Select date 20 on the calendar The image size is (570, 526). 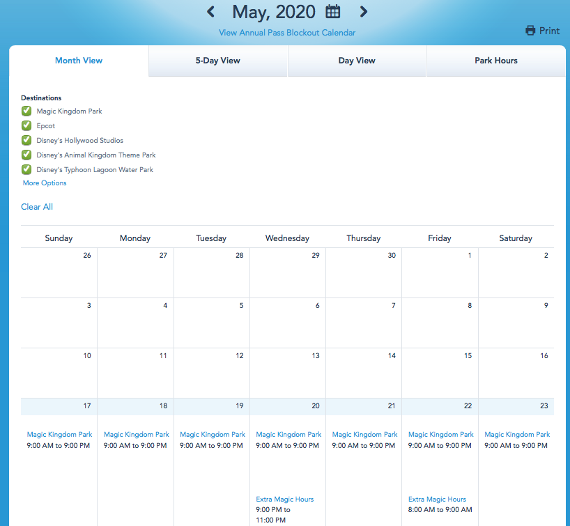(316, 405)
